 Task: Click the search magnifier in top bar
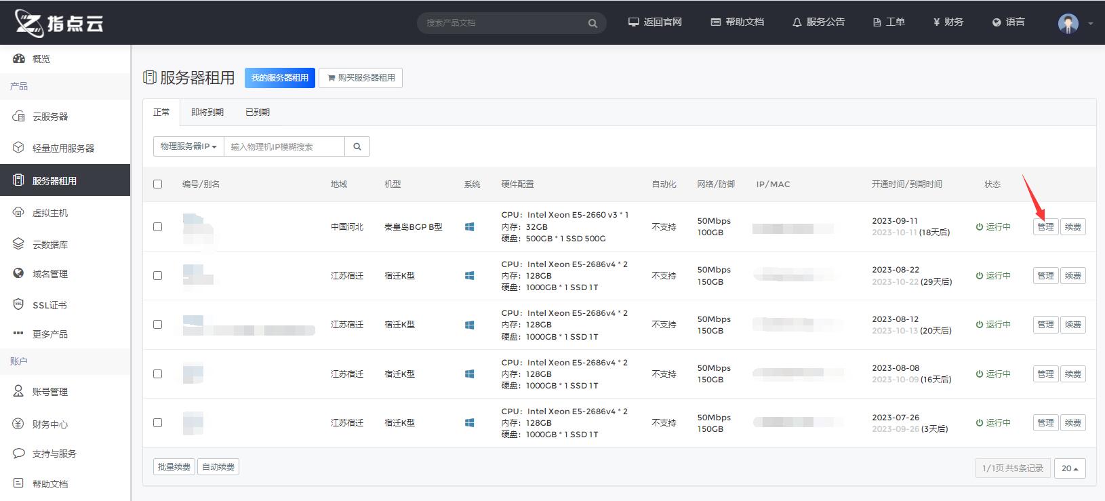[x=592, y=23]
